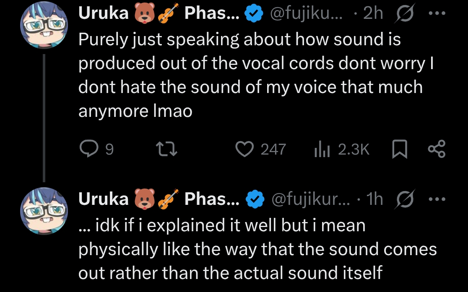468x292 pixels.
Task: Open the 1h timestamp link
Action: pos(374,199)
